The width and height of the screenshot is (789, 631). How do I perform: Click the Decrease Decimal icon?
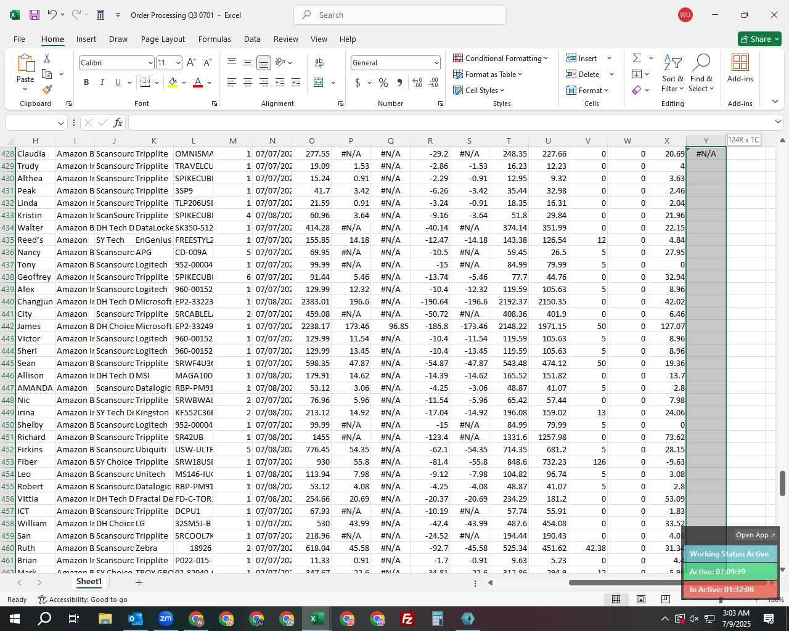433,83
